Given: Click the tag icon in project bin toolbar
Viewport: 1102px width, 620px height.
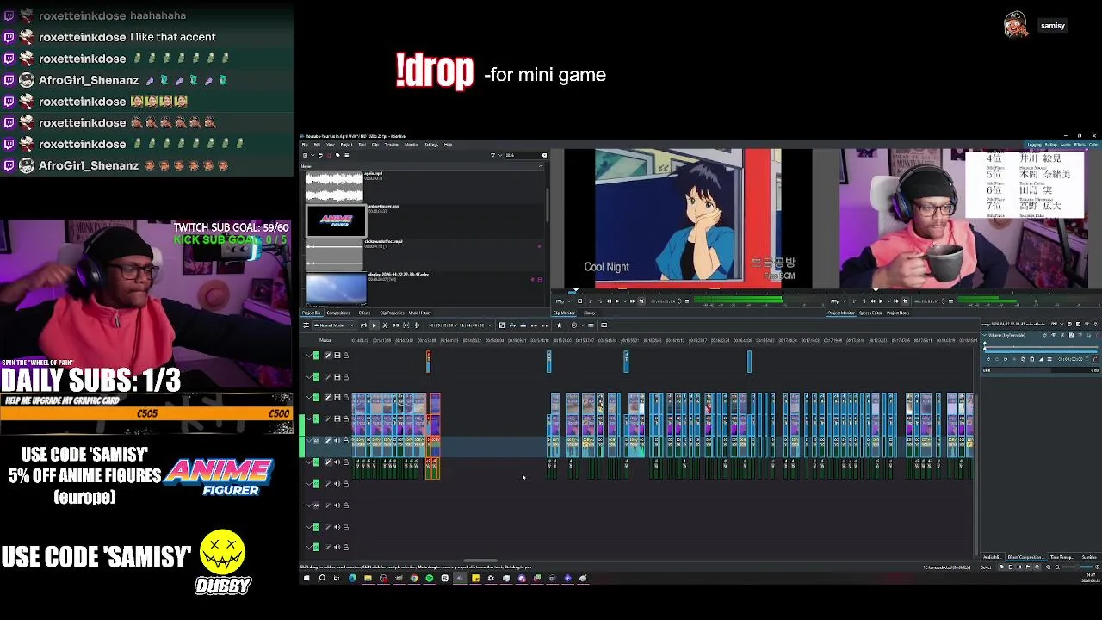Looking at the screenshot, I should click(337, 155).
